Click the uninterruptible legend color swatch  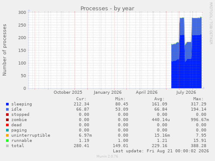(x=7, y=135)
